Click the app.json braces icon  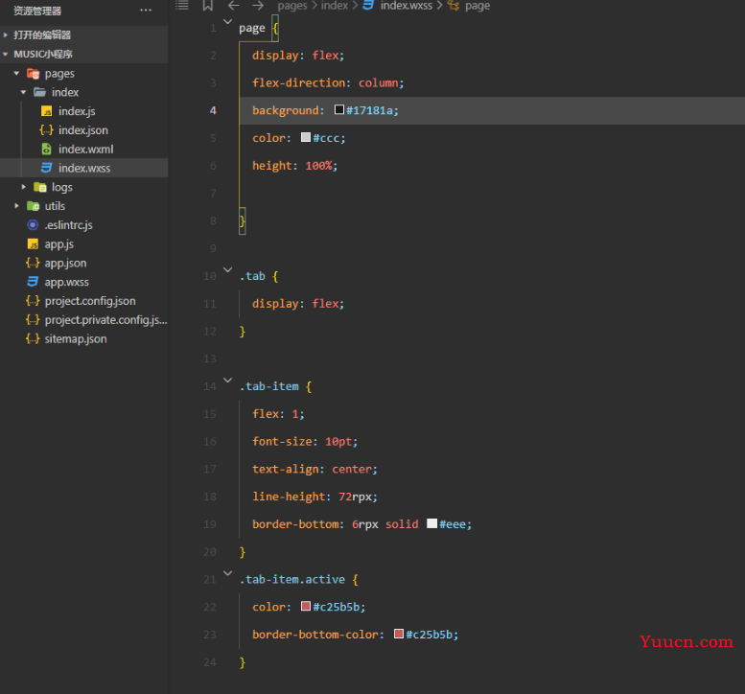coord(33,263)
